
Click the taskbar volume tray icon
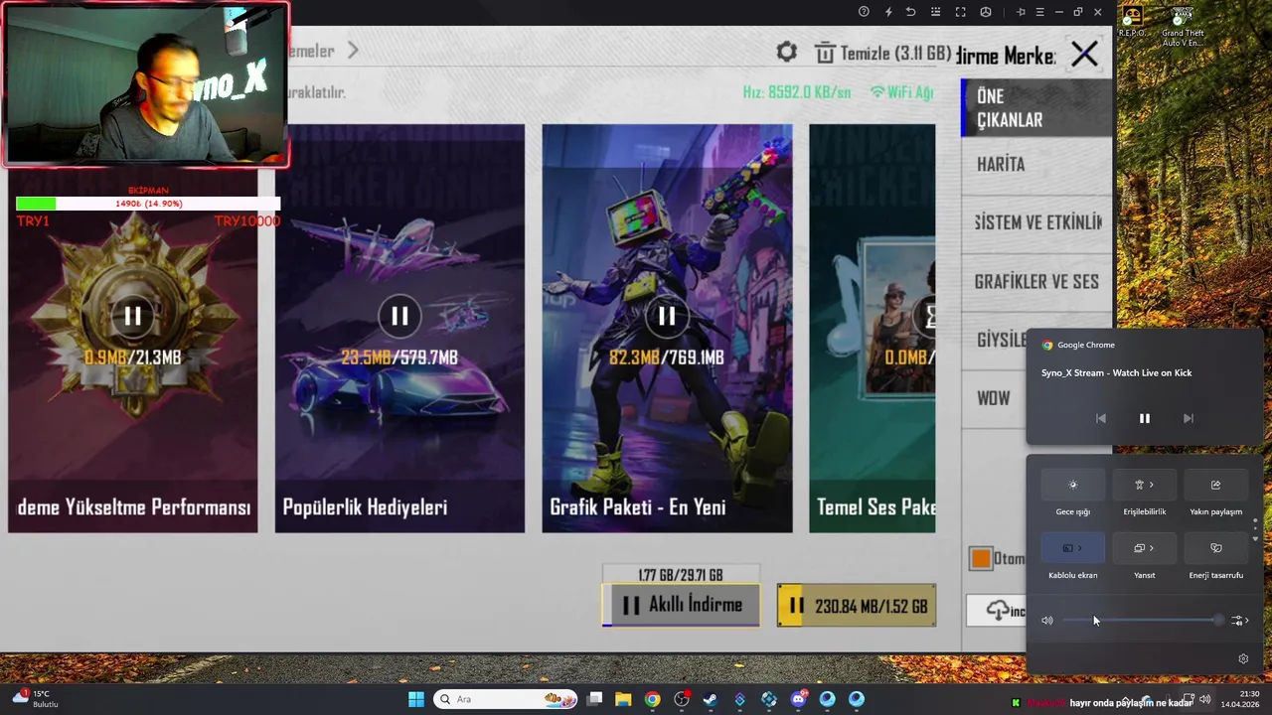point(1205,699)
